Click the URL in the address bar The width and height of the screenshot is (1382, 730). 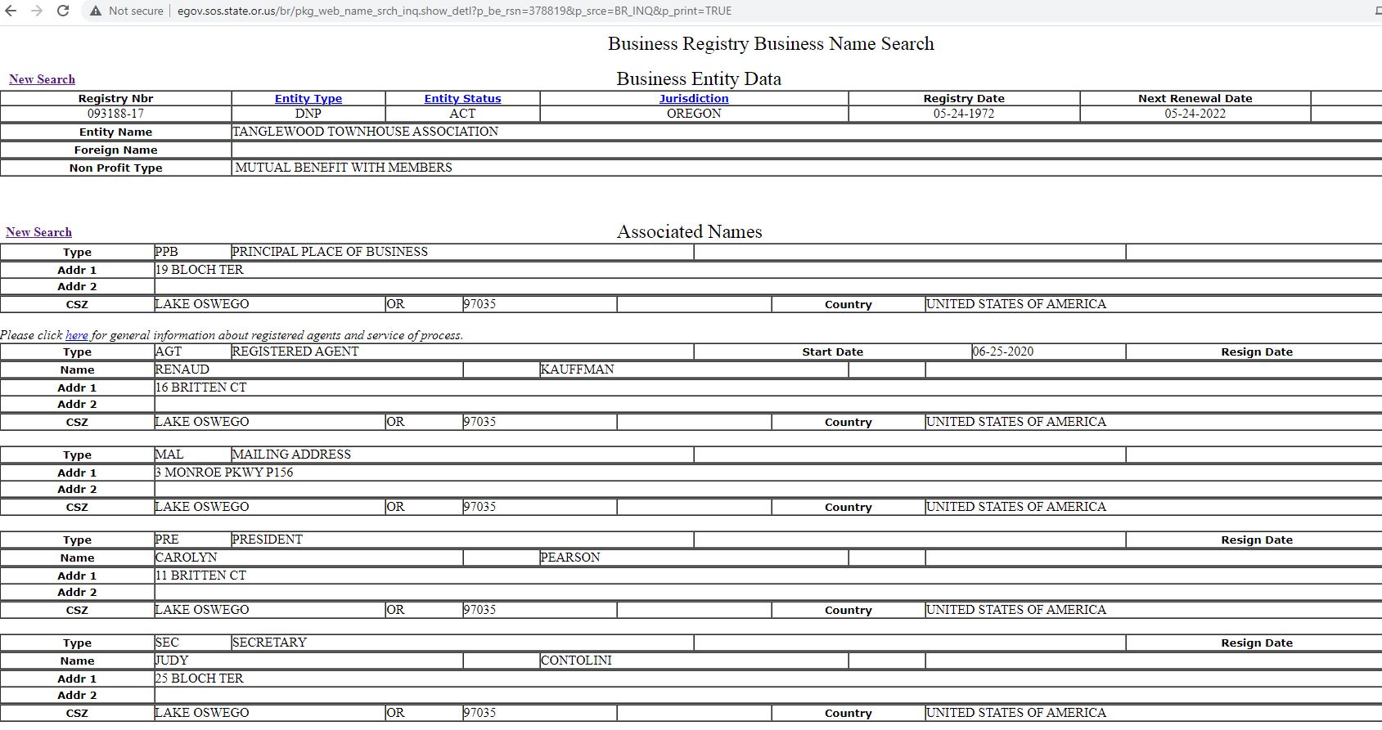(x=454, y=11)
